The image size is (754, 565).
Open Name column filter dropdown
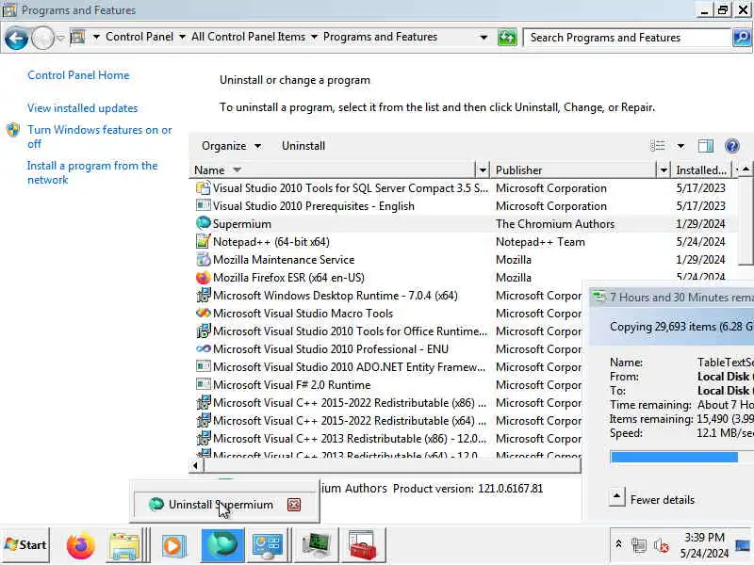coord(483,170)
